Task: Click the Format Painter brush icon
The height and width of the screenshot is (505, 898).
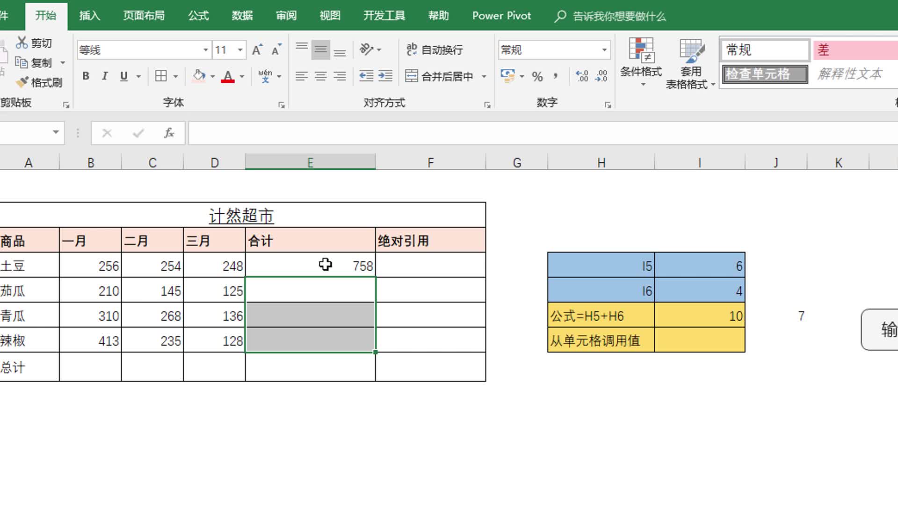Action: tap(22, 83)
